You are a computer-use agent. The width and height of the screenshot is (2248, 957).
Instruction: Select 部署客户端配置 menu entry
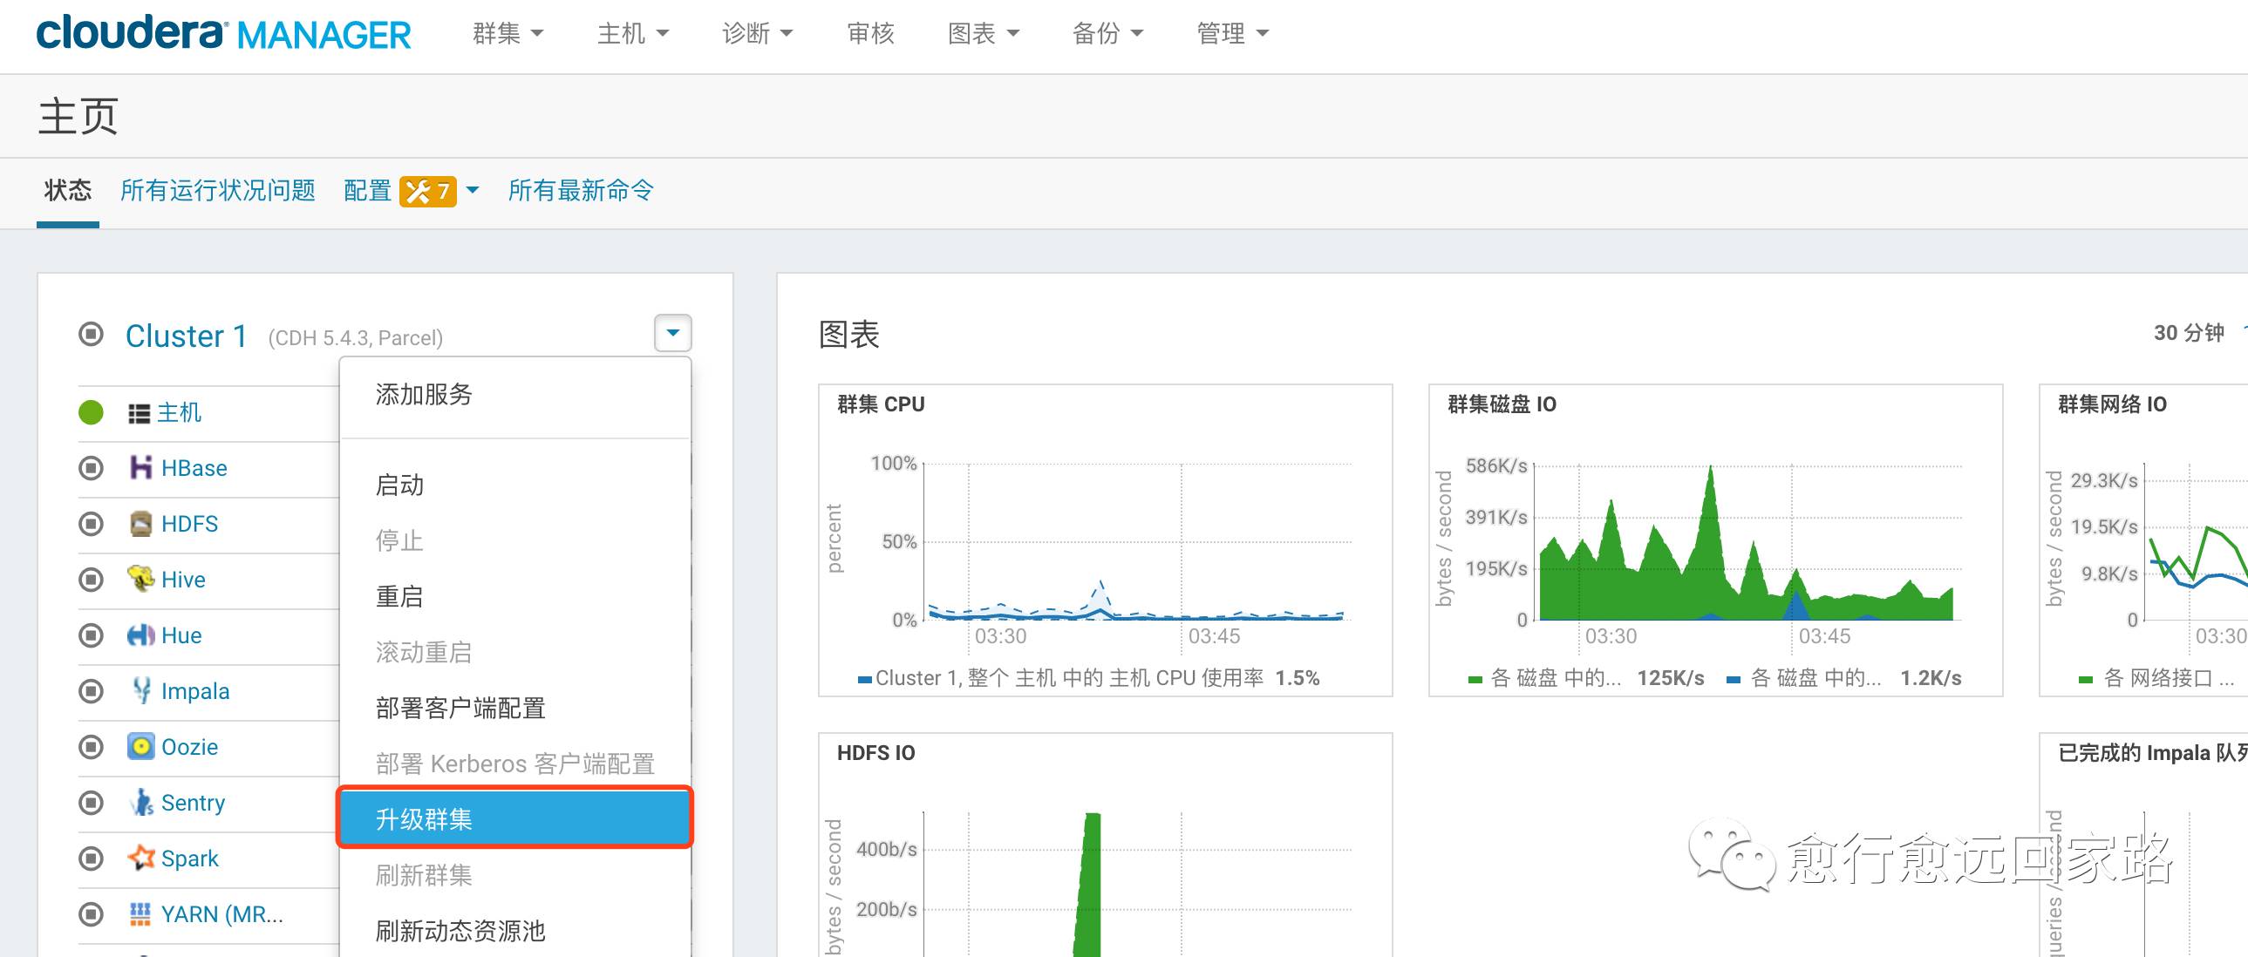click(514, 709)
